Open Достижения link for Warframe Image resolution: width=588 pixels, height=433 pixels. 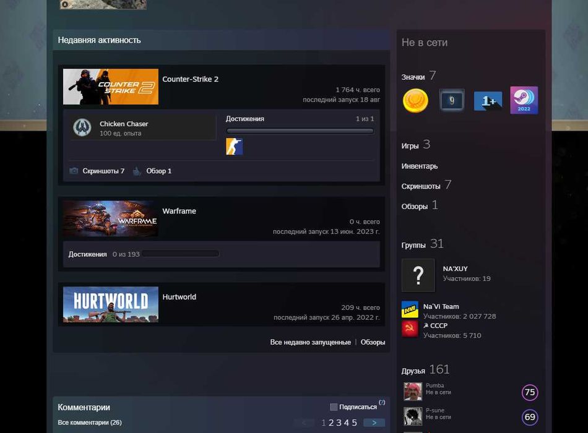tap(87, 254)
